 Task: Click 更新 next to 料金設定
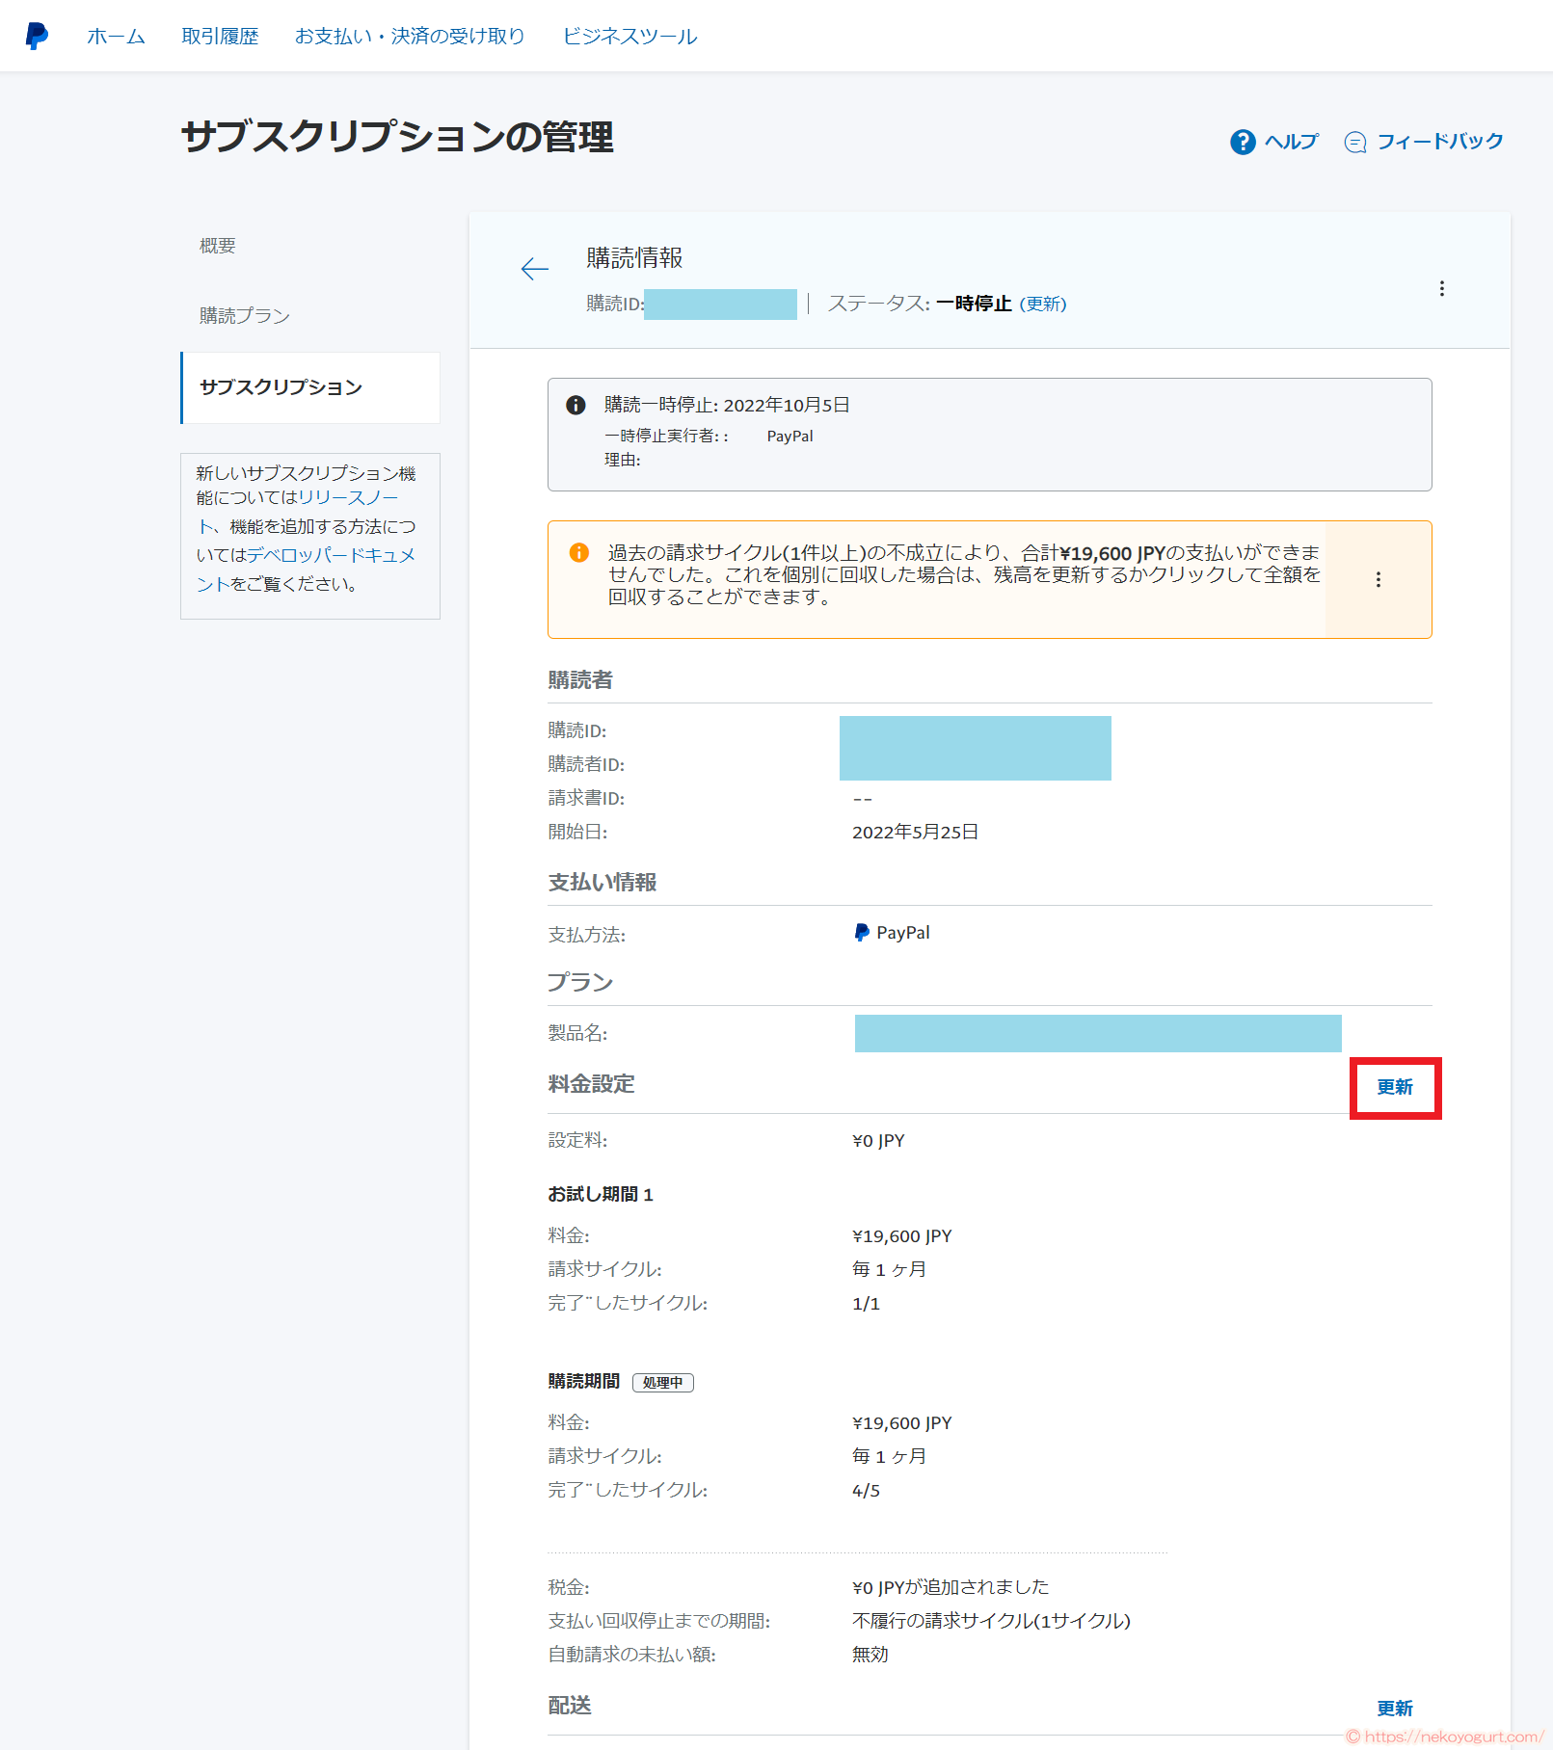tap(1395, 1087)
